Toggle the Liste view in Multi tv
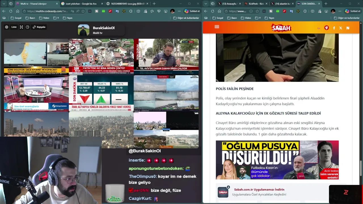Screen dimensions: 363x204 click(x=14, y=27)
